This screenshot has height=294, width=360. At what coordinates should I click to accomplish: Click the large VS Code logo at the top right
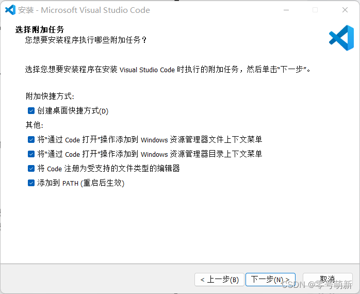341,38
